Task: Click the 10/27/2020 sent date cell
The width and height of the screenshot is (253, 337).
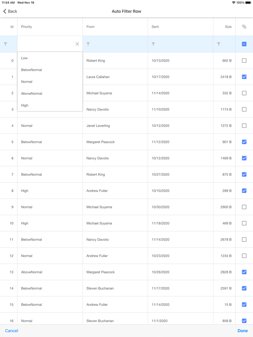Action: (x=181, y=175)
